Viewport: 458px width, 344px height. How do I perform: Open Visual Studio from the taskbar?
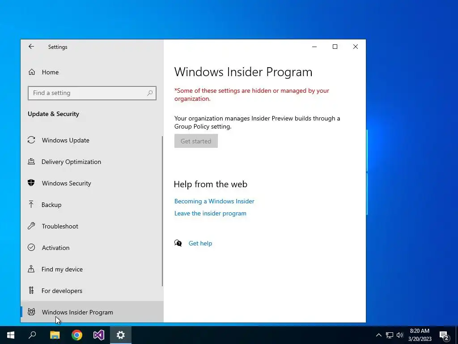pos(99,335)
